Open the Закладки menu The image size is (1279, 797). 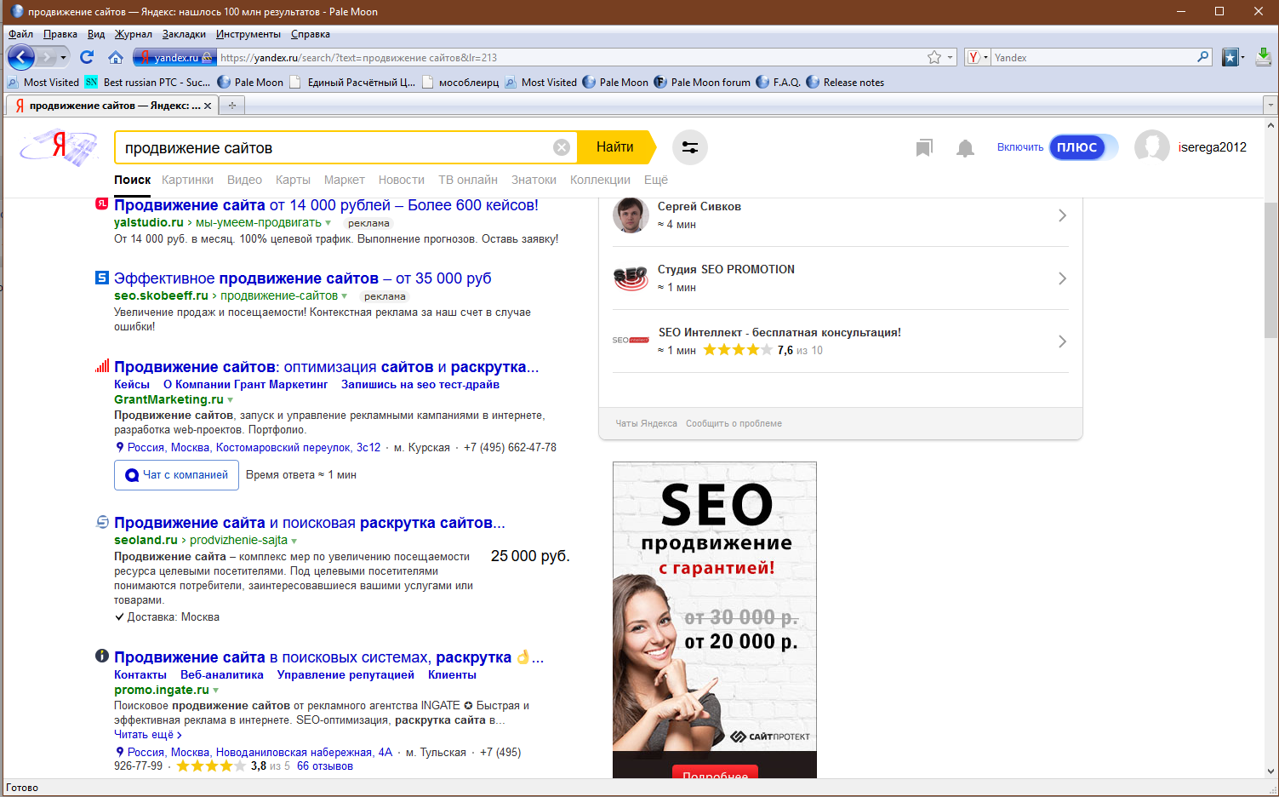(x=184, y=34)
